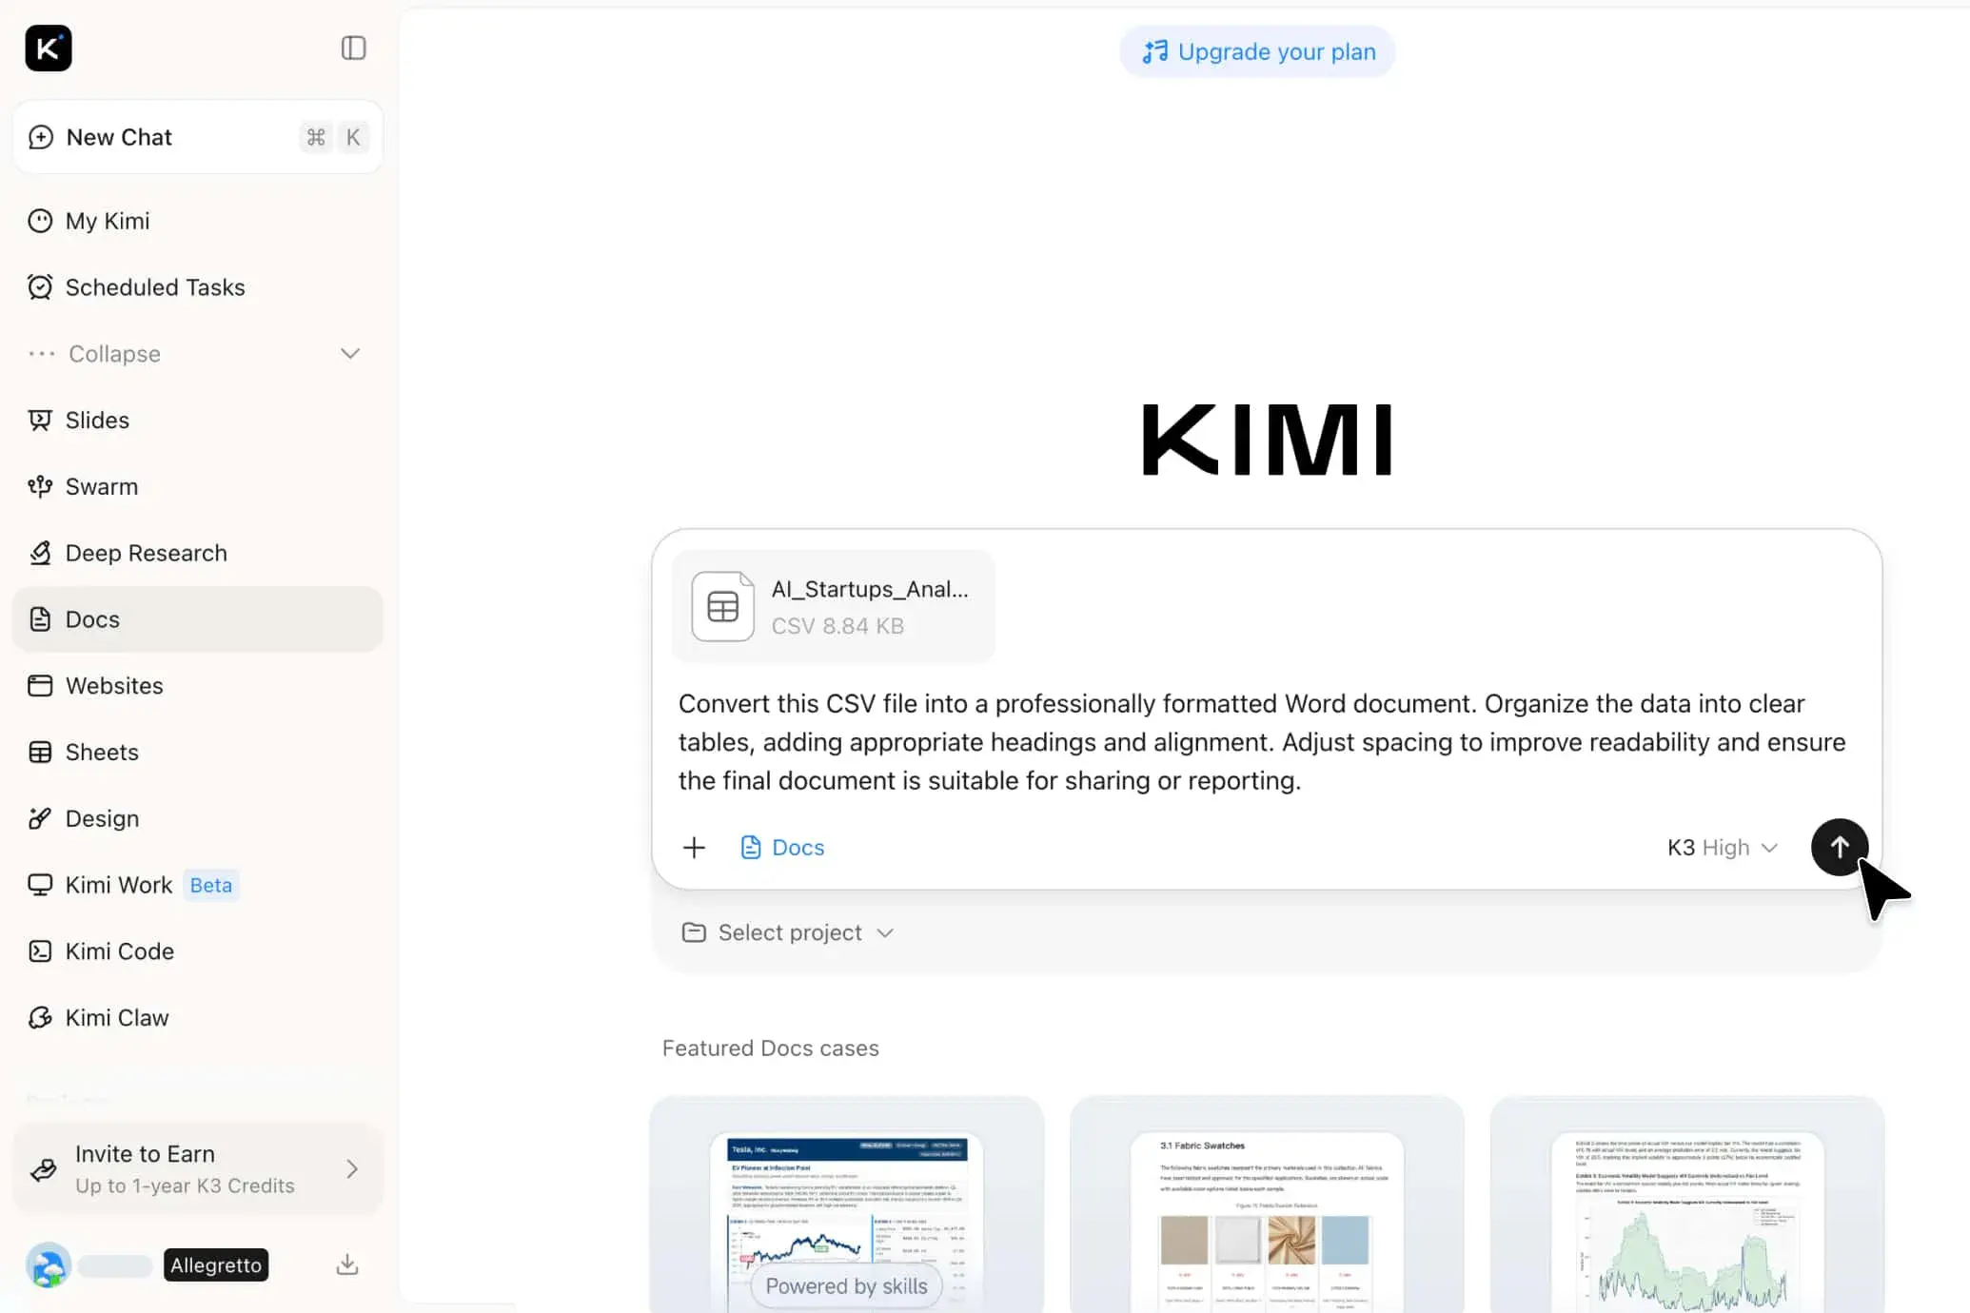1970x1313 pixels.
Task: Click the Docs mode chip in composer
Action: point(782,848)
